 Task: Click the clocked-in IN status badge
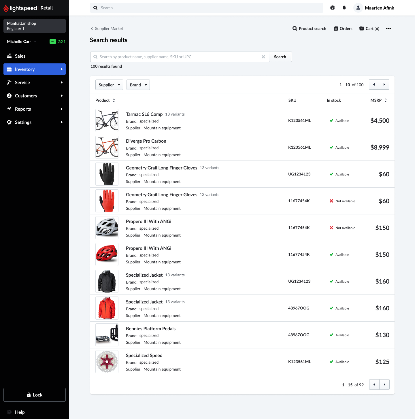click(53, 41)
